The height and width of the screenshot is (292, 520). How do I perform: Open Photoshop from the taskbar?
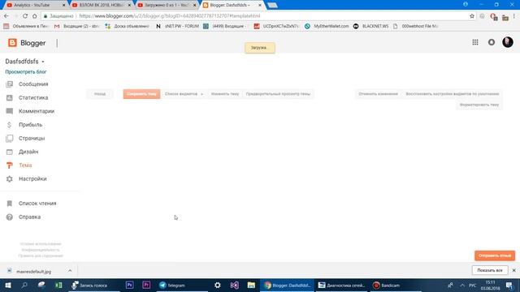pyautogui.click(x=130, y=285)
